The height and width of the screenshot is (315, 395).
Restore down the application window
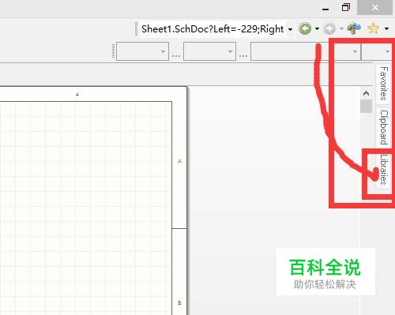click(x=346, y=7)
